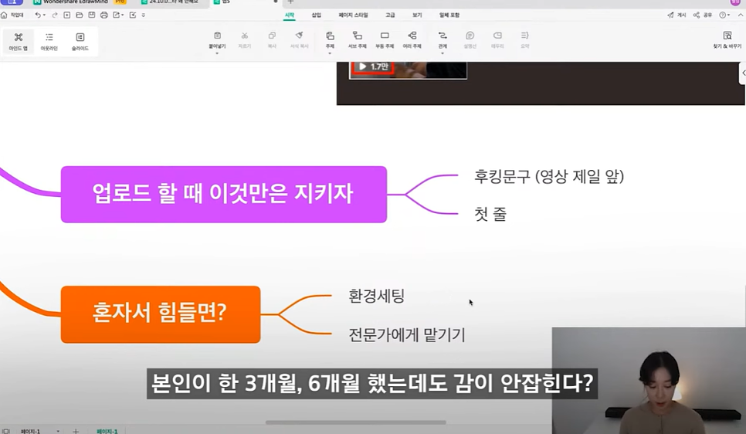746x434 pixels.
Task: Expand the Undo history dropdown arrow
Action: pos(44,15)
